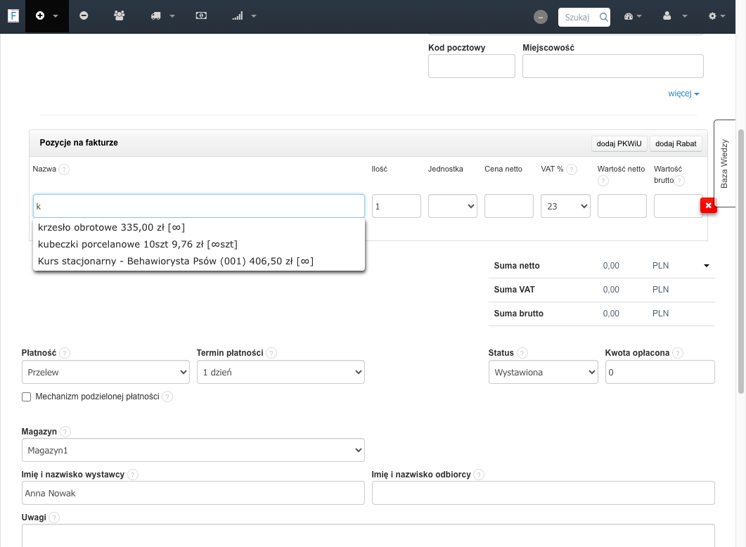Show help for Imię i nazwisko odbiorcy
Viewport: 746px width, 547px height.
tap(479, 475)
